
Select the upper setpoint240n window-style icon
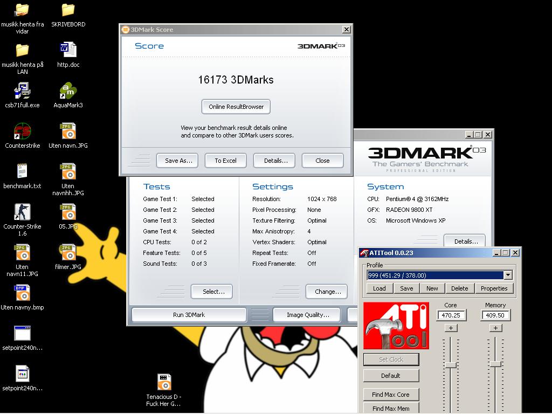pos(22,333)
